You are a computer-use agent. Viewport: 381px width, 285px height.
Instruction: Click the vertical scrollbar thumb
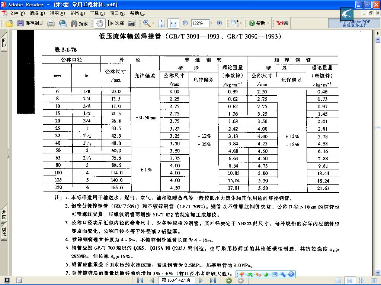tap(378, 128)
